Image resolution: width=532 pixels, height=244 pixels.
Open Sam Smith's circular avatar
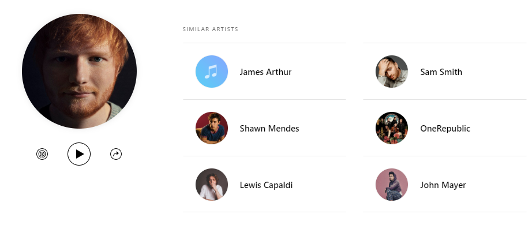(x=392, y=72)
